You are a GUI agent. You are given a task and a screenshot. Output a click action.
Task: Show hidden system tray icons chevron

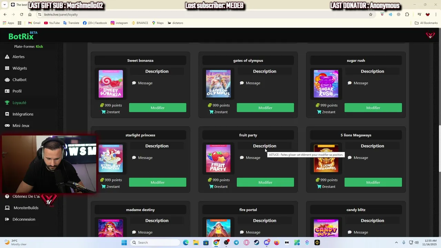(396, 242)
